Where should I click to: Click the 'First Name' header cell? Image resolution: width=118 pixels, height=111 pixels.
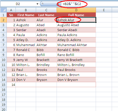point(26,15)
